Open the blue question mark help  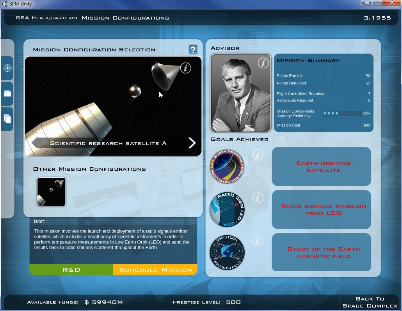[x=193, y=50]
